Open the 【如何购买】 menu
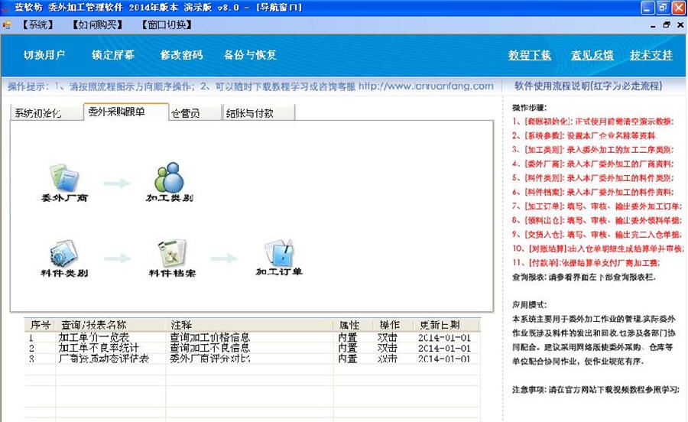Viewport: 688px width, 422px height. click(x=97, y=24)
